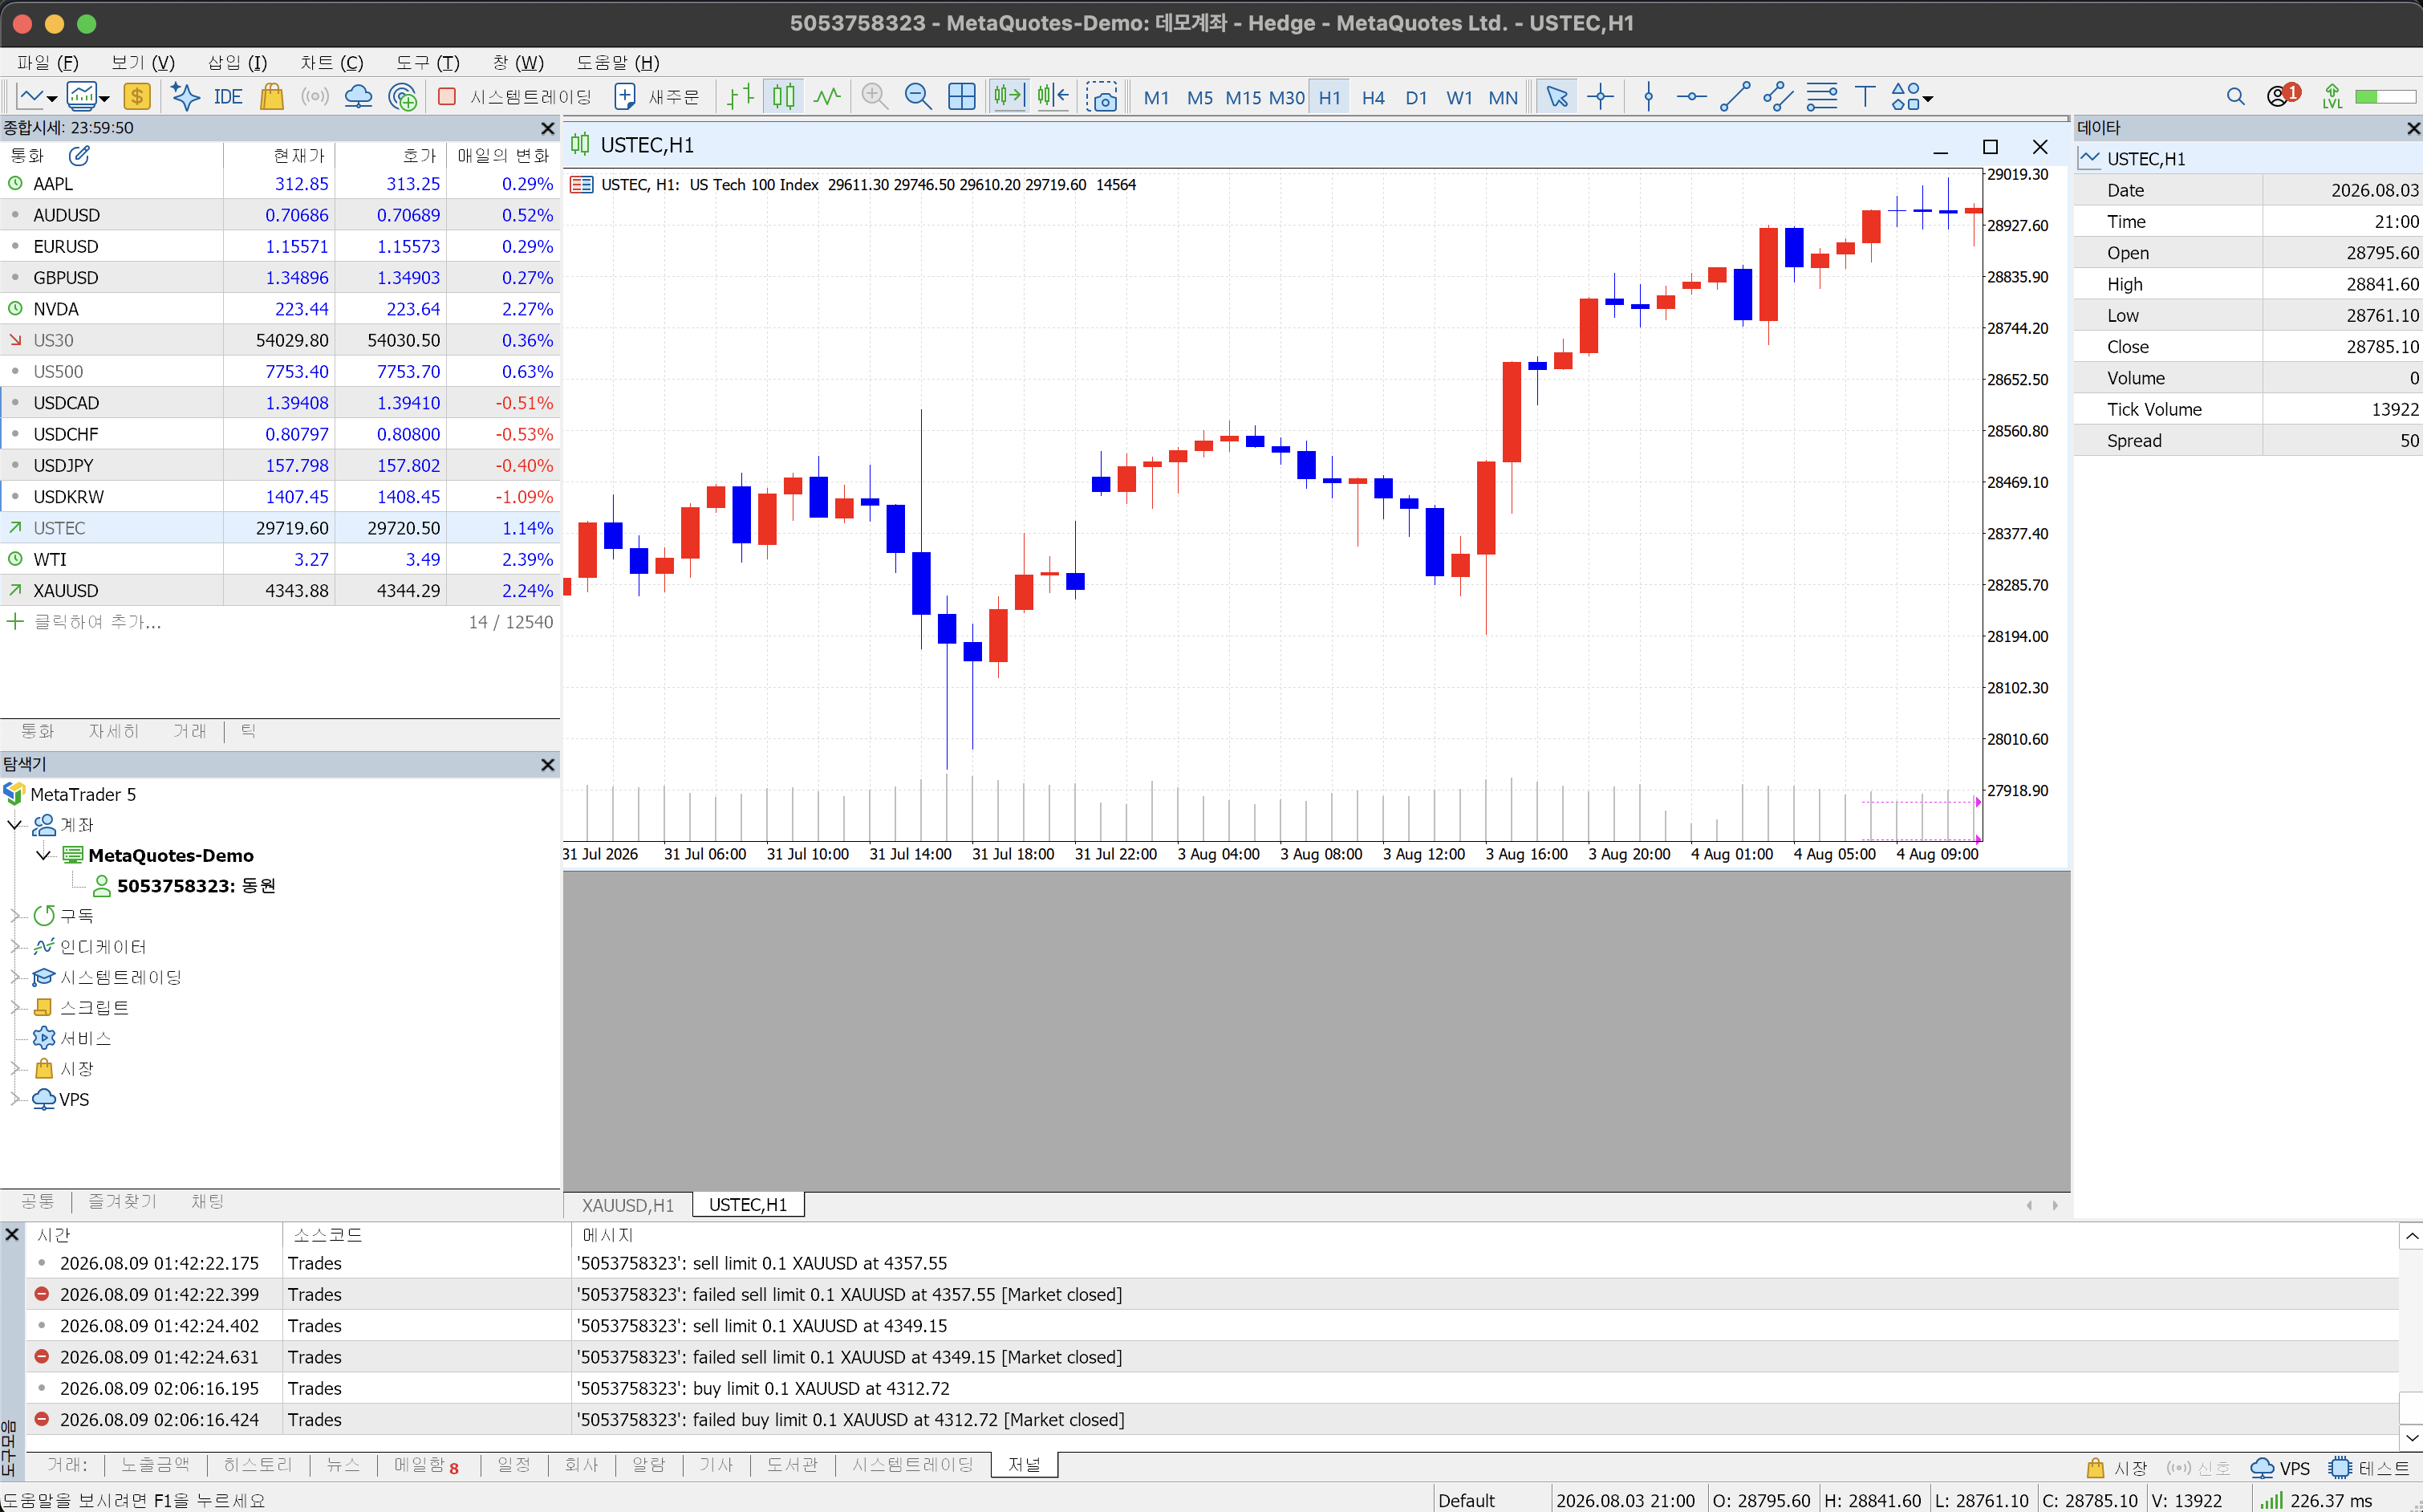Select the arrow cursor tool
Viewport: 2423px width, 1512px height.
pyautogui.click(x=1556, y=97)
